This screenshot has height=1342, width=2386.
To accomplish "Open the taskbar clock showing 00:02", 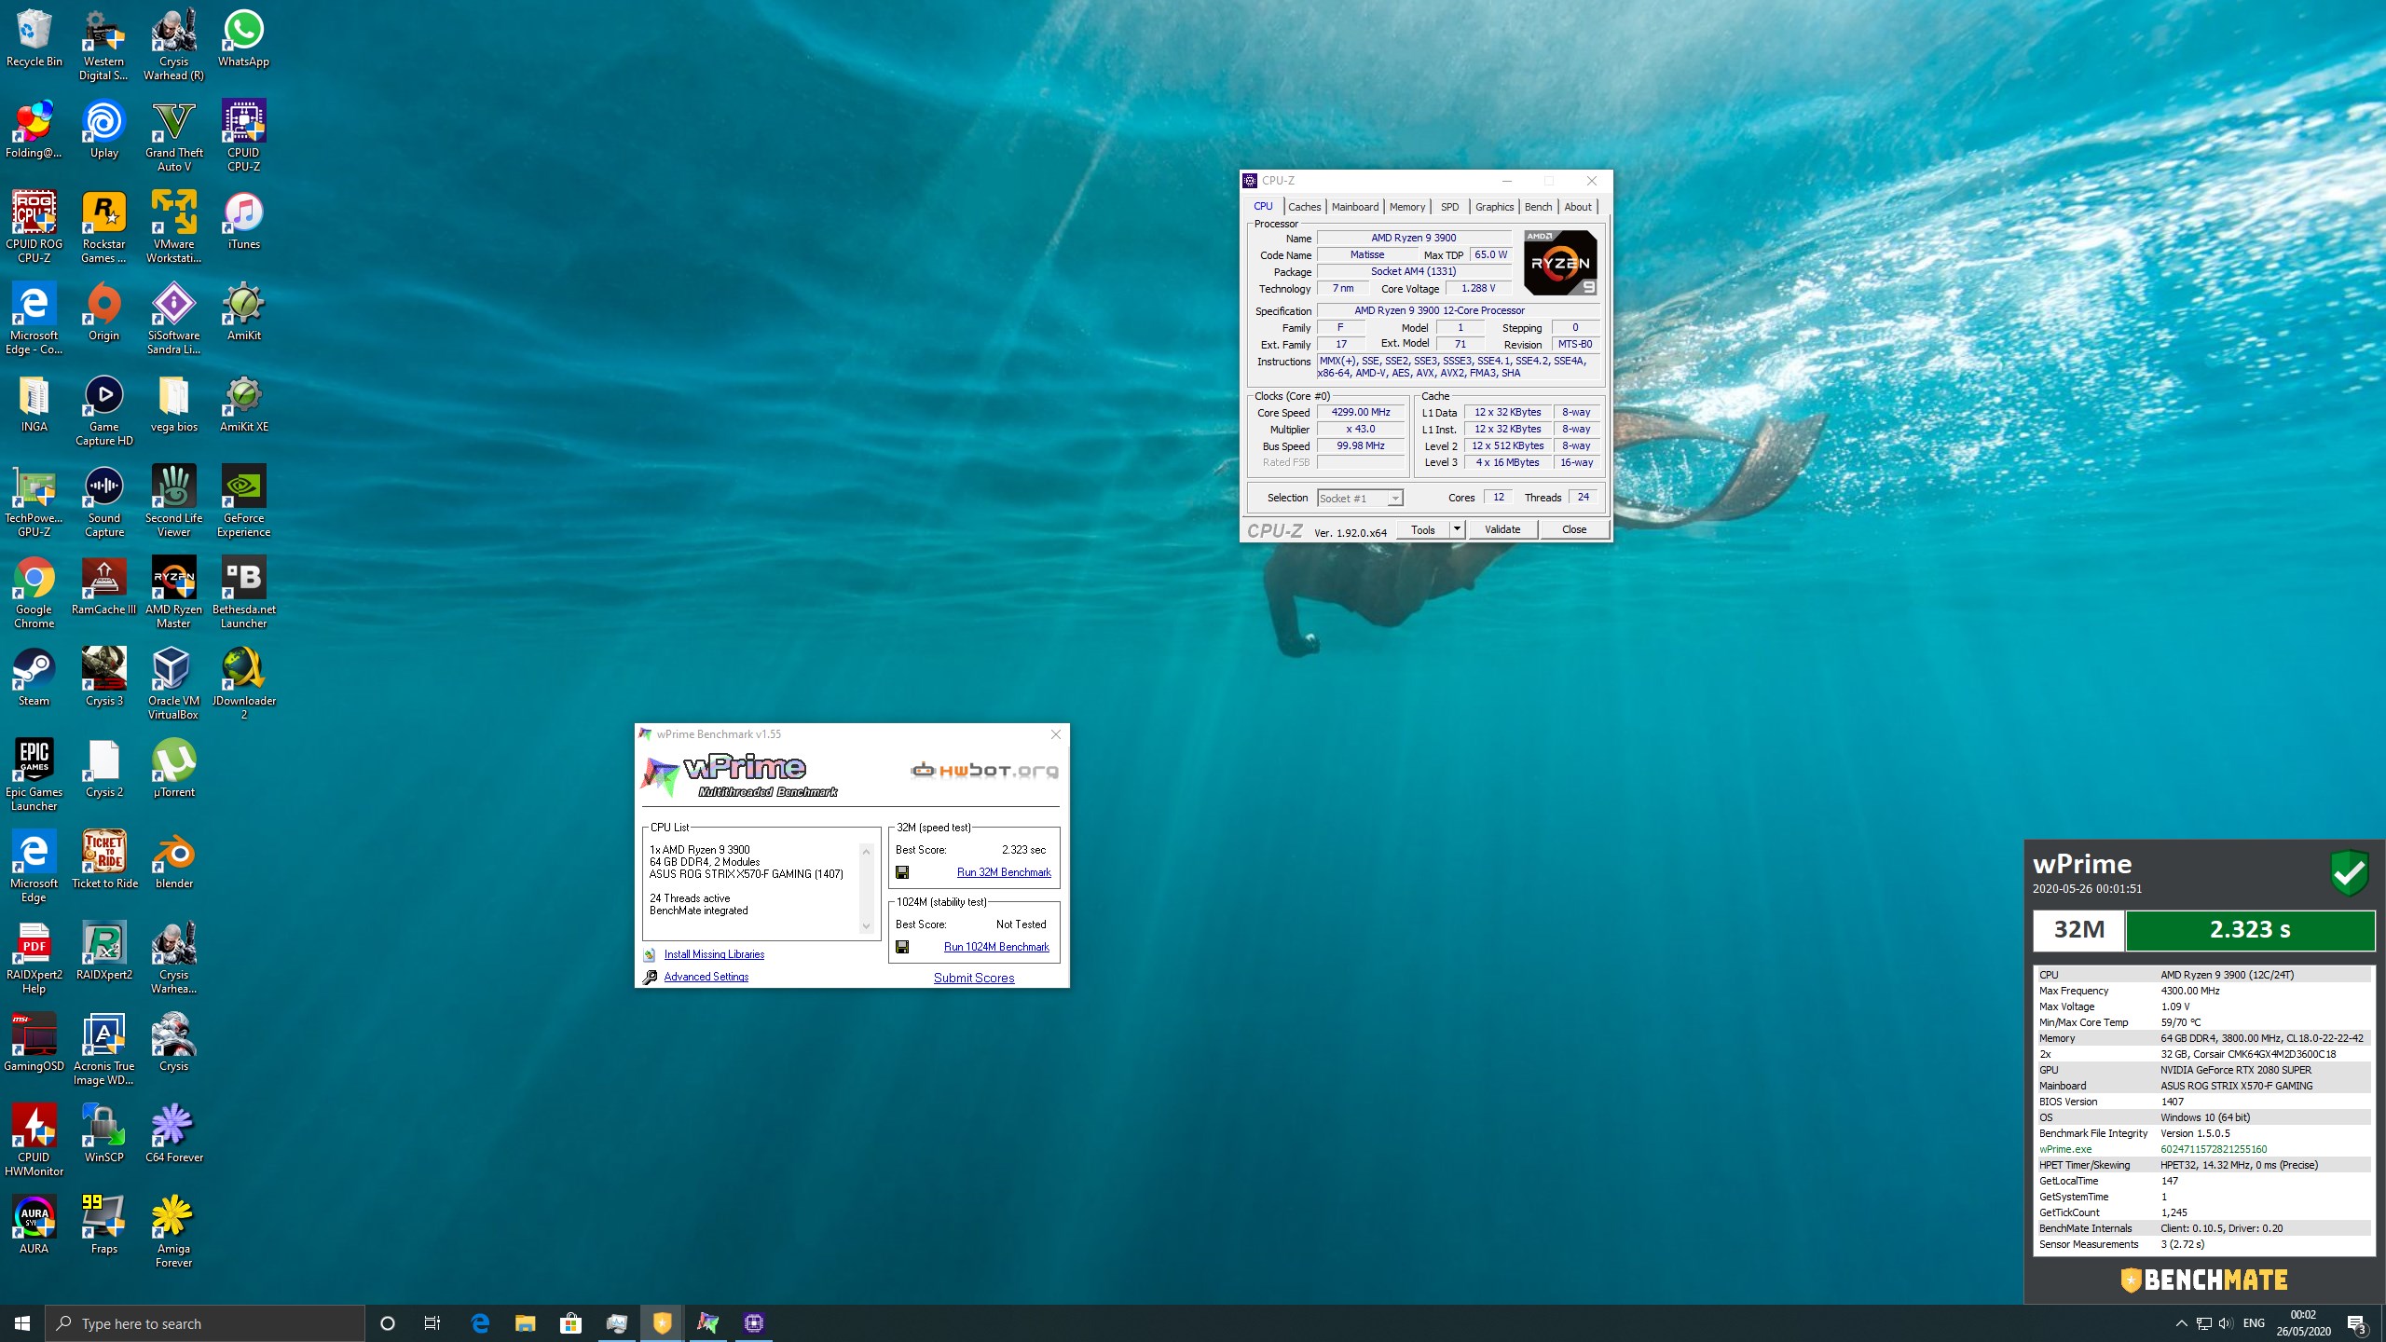I will click(2303, 1323).
